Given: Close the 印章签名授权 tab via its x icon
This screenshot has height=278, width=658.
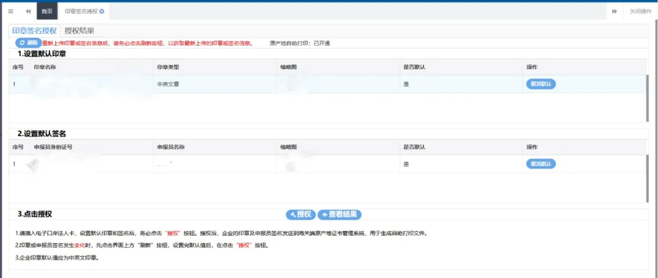Looking at the screenshot, I should point(102,12).
